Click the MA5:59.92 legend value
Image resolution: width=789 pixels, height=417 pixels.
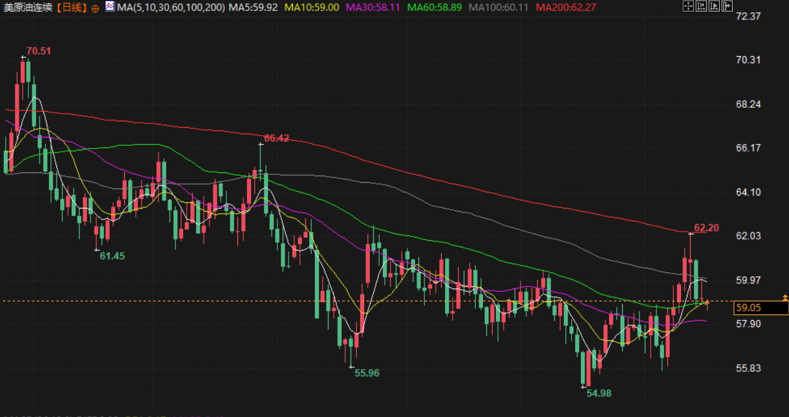pyautogui.click(x=254, y=8)
